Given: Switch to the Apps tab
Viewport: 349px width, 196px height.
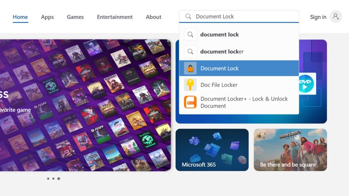Looking at the screenshot, I should click(48, 17).
